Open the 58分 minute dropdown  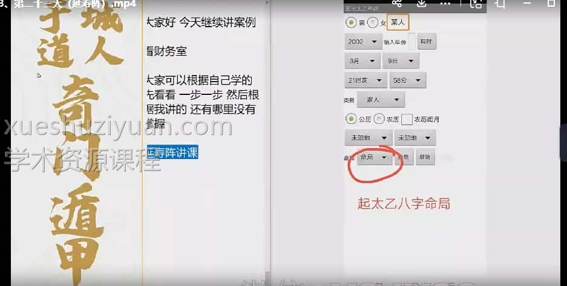click(407, 80)
